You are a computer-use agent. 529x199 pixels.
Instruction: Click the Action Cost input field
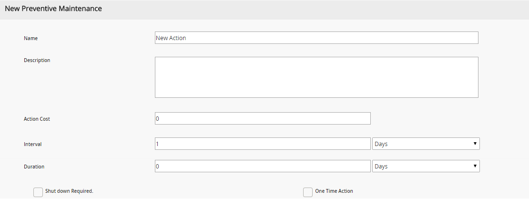click(x=263, y=119)
